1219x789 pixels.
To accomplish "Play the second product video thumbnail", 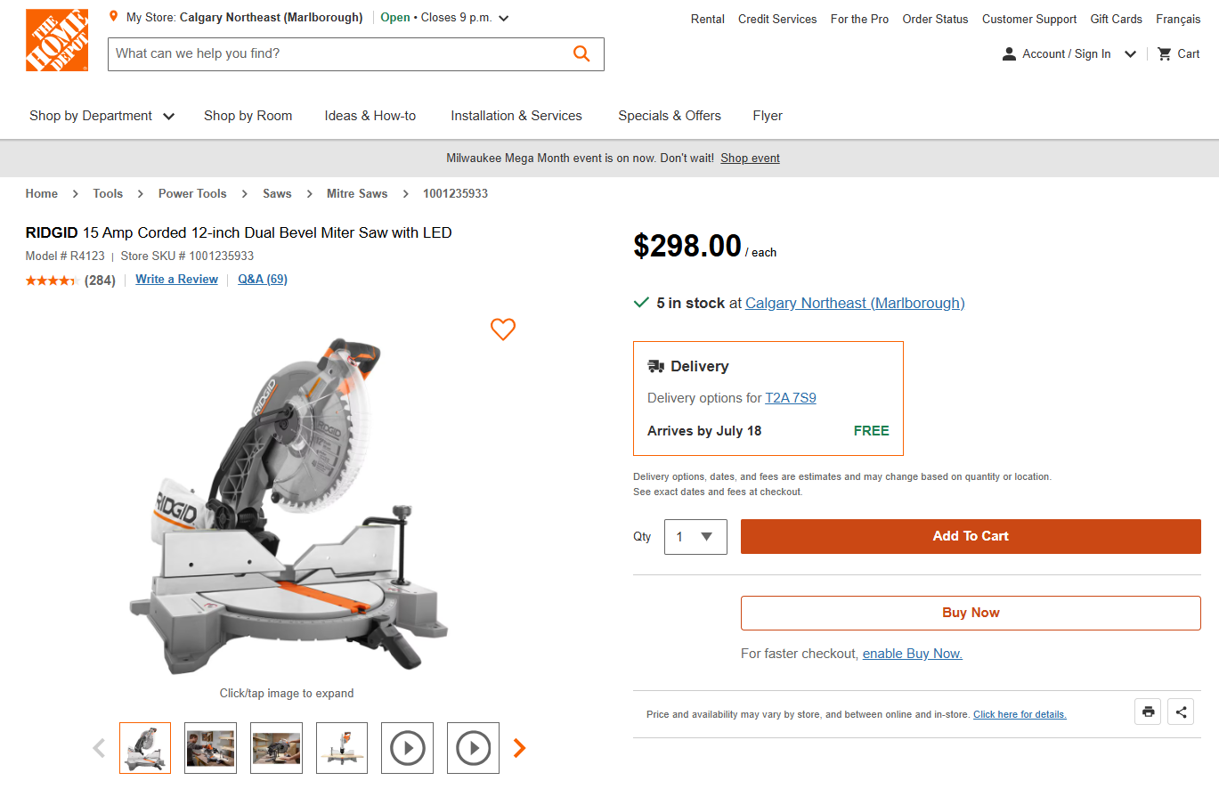I will tap(473, 748).
